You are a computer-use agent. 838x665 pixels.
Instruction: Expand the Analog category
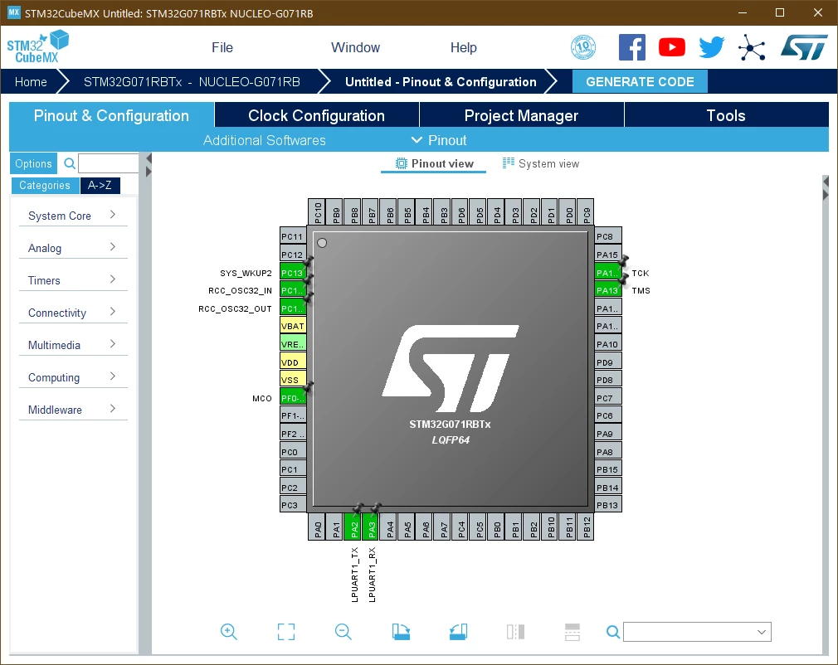(73, 248)
